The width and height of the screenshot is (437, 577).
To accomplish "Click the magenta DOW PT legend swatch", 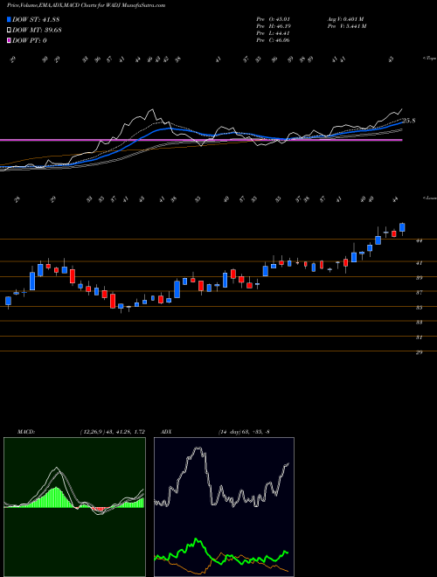I will pyautogui.click(x=9, y=40).
